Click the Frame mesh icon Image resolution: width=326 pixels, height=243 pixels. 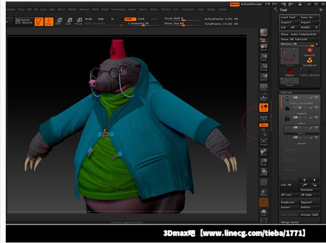[264, 142]
